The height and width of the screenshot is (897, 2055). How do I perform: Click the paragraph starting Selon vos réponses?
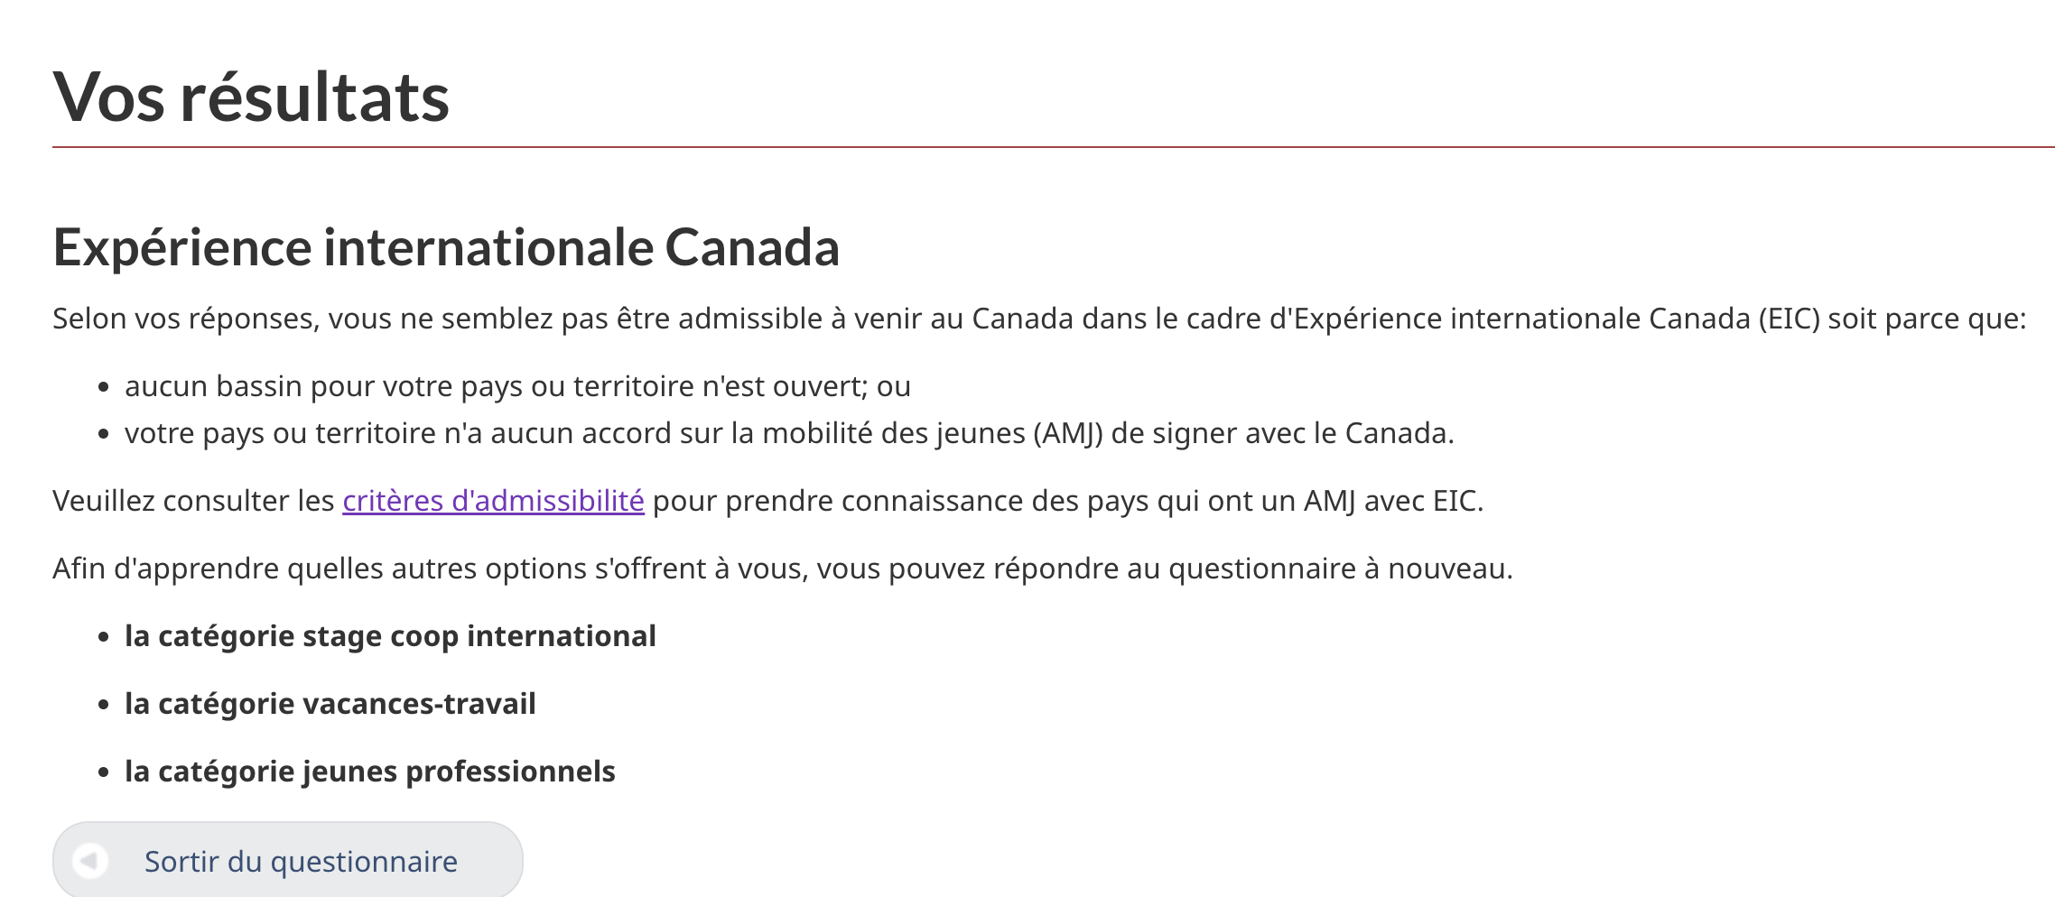(x=1038, y=319)
